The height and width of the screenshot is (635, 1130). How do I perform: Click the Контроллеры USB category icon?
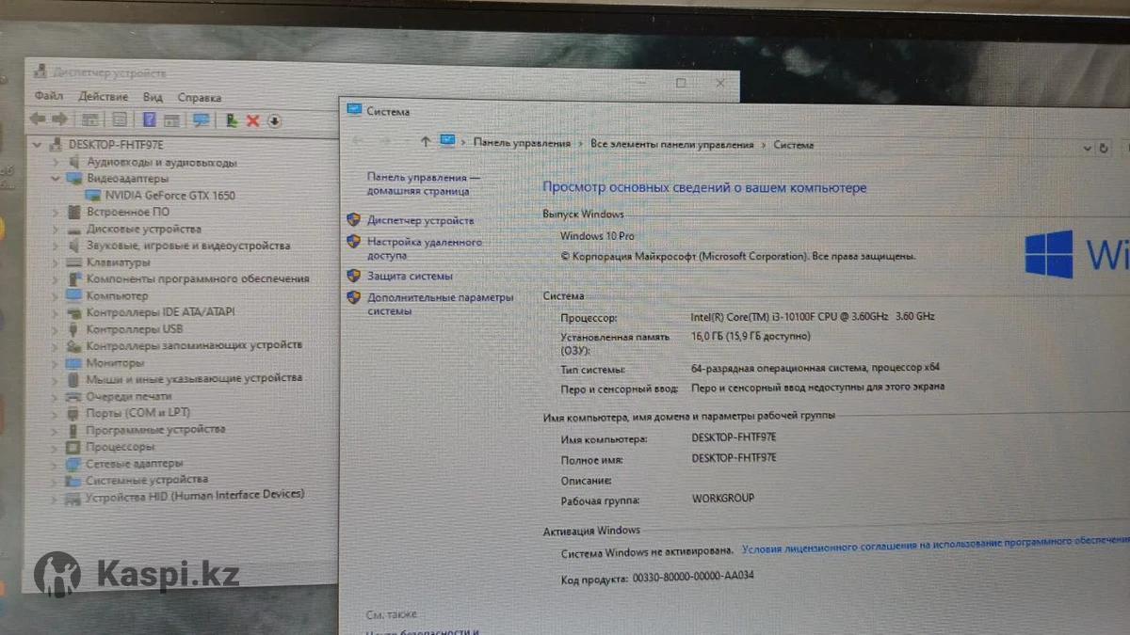click(x=74, y=329)
